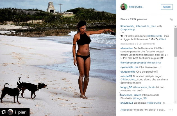The height and width of the screenshot is (116, 177).
Task: Open the three-dots more options menu
Action: point(171,110)
